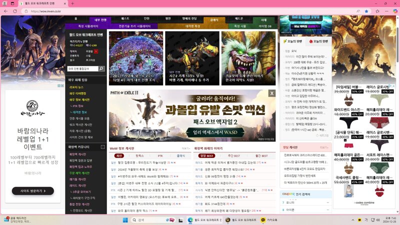400x225 pixels.
Task: Open KakaoTalk from the taskbar
Action: pos(269,220)
